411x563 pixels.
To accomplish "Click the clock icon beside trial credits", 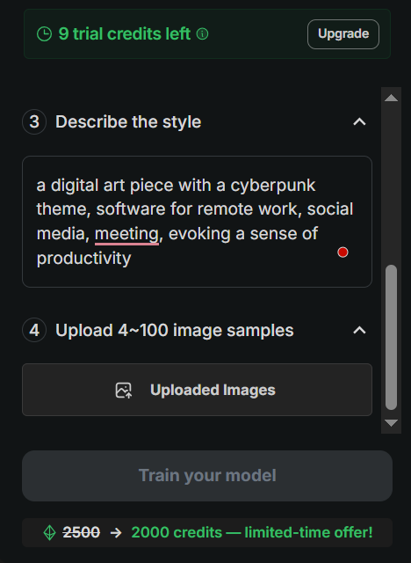I will (45, 34).
